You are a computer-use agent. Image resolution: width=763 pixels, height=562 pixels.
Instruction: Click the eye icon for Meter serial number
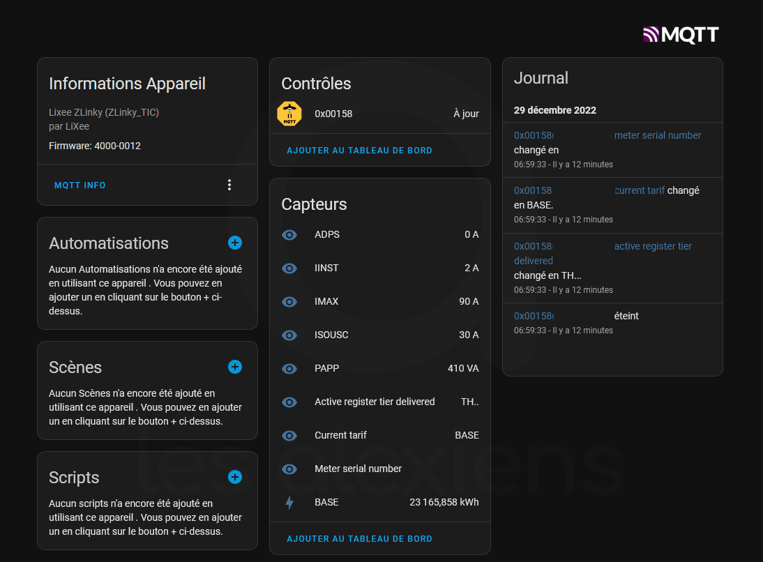[x=289, y=469]
